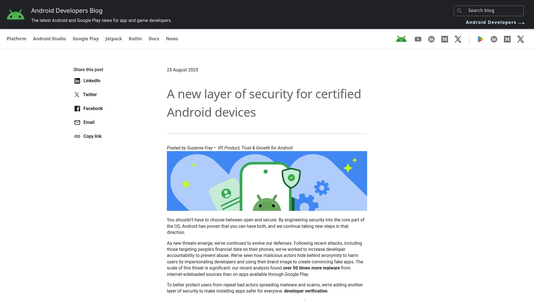Screen dimensions: 534x300
Task: Click the Copy link text
Action: click(92, 136)
